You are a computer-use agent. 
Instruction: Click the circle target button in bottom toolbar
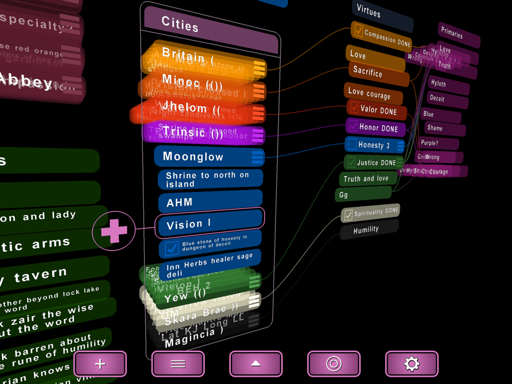334,364
